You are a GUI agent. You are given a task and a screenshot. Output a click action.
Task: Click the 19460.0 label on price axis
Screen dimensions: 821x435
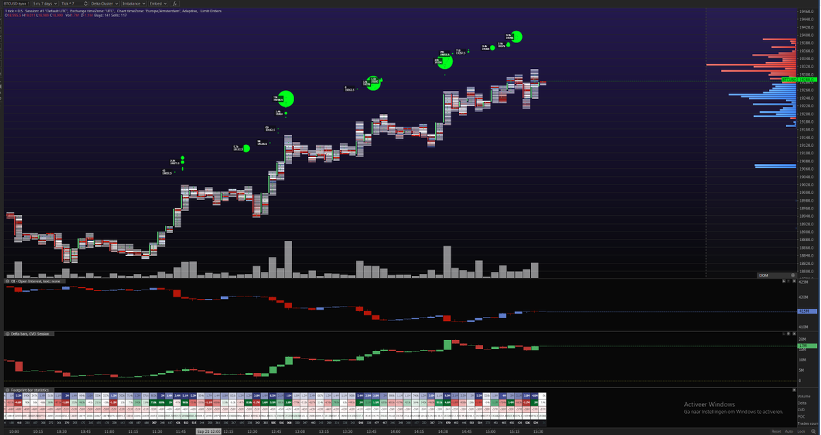806,12
